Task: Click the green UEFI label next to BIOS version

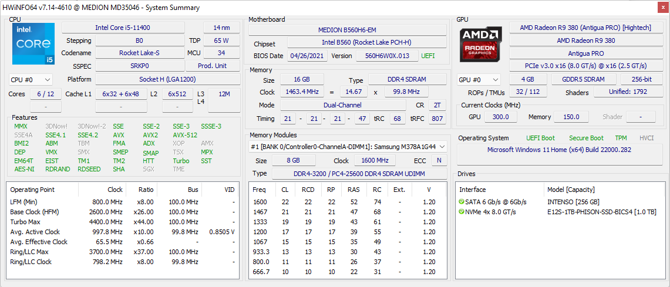Action: [428, 56]
